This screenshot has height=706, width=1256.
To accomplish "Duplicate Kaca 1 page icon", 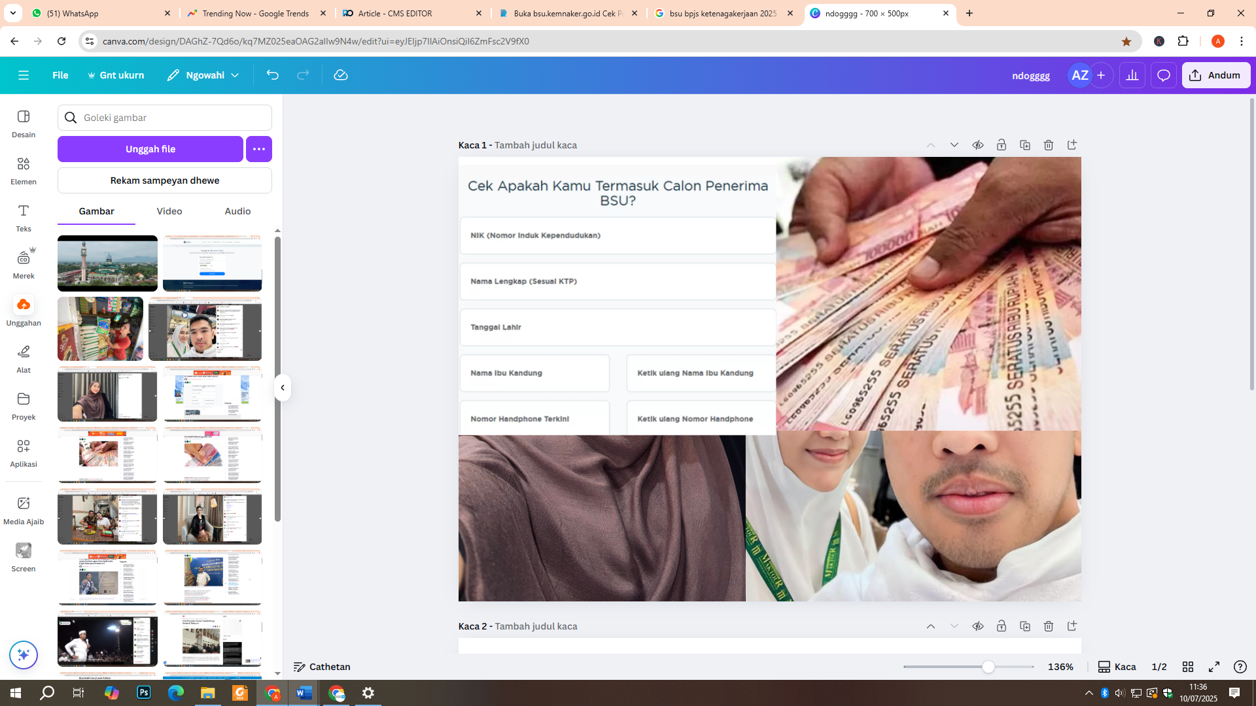I will coord(1025,145).
